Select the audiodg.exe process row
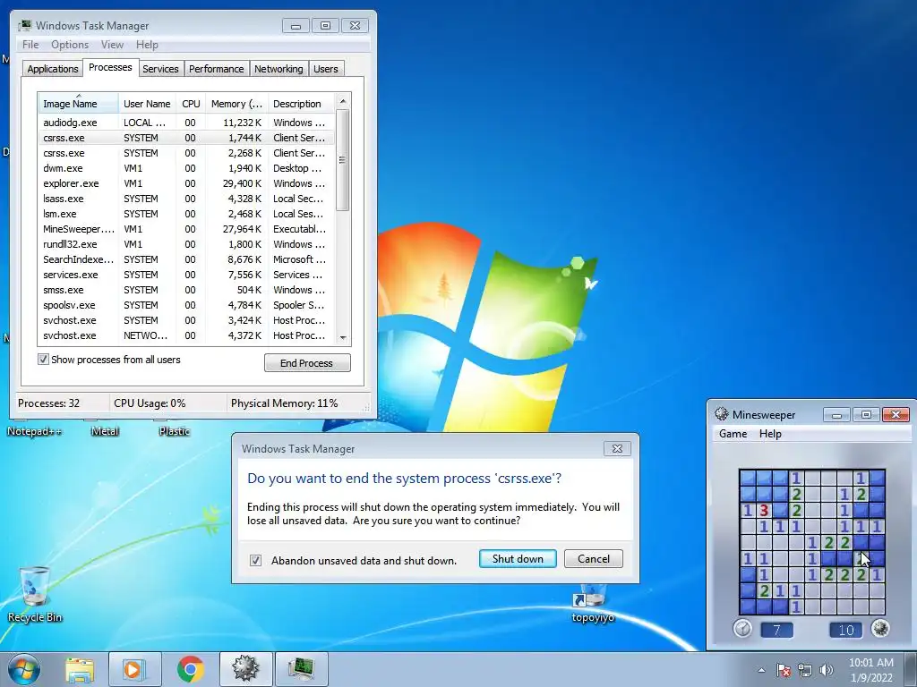Viewport: 917px width, 687px height. coord(186,123)
